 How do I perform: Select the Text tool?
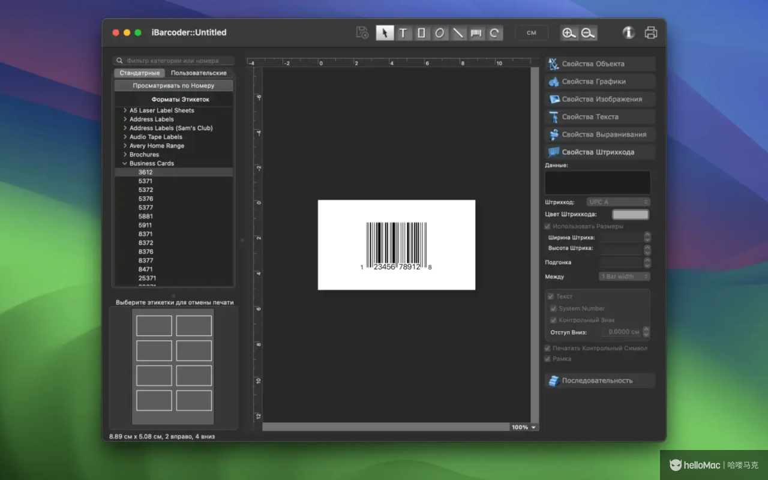click(x=403, y=33)
